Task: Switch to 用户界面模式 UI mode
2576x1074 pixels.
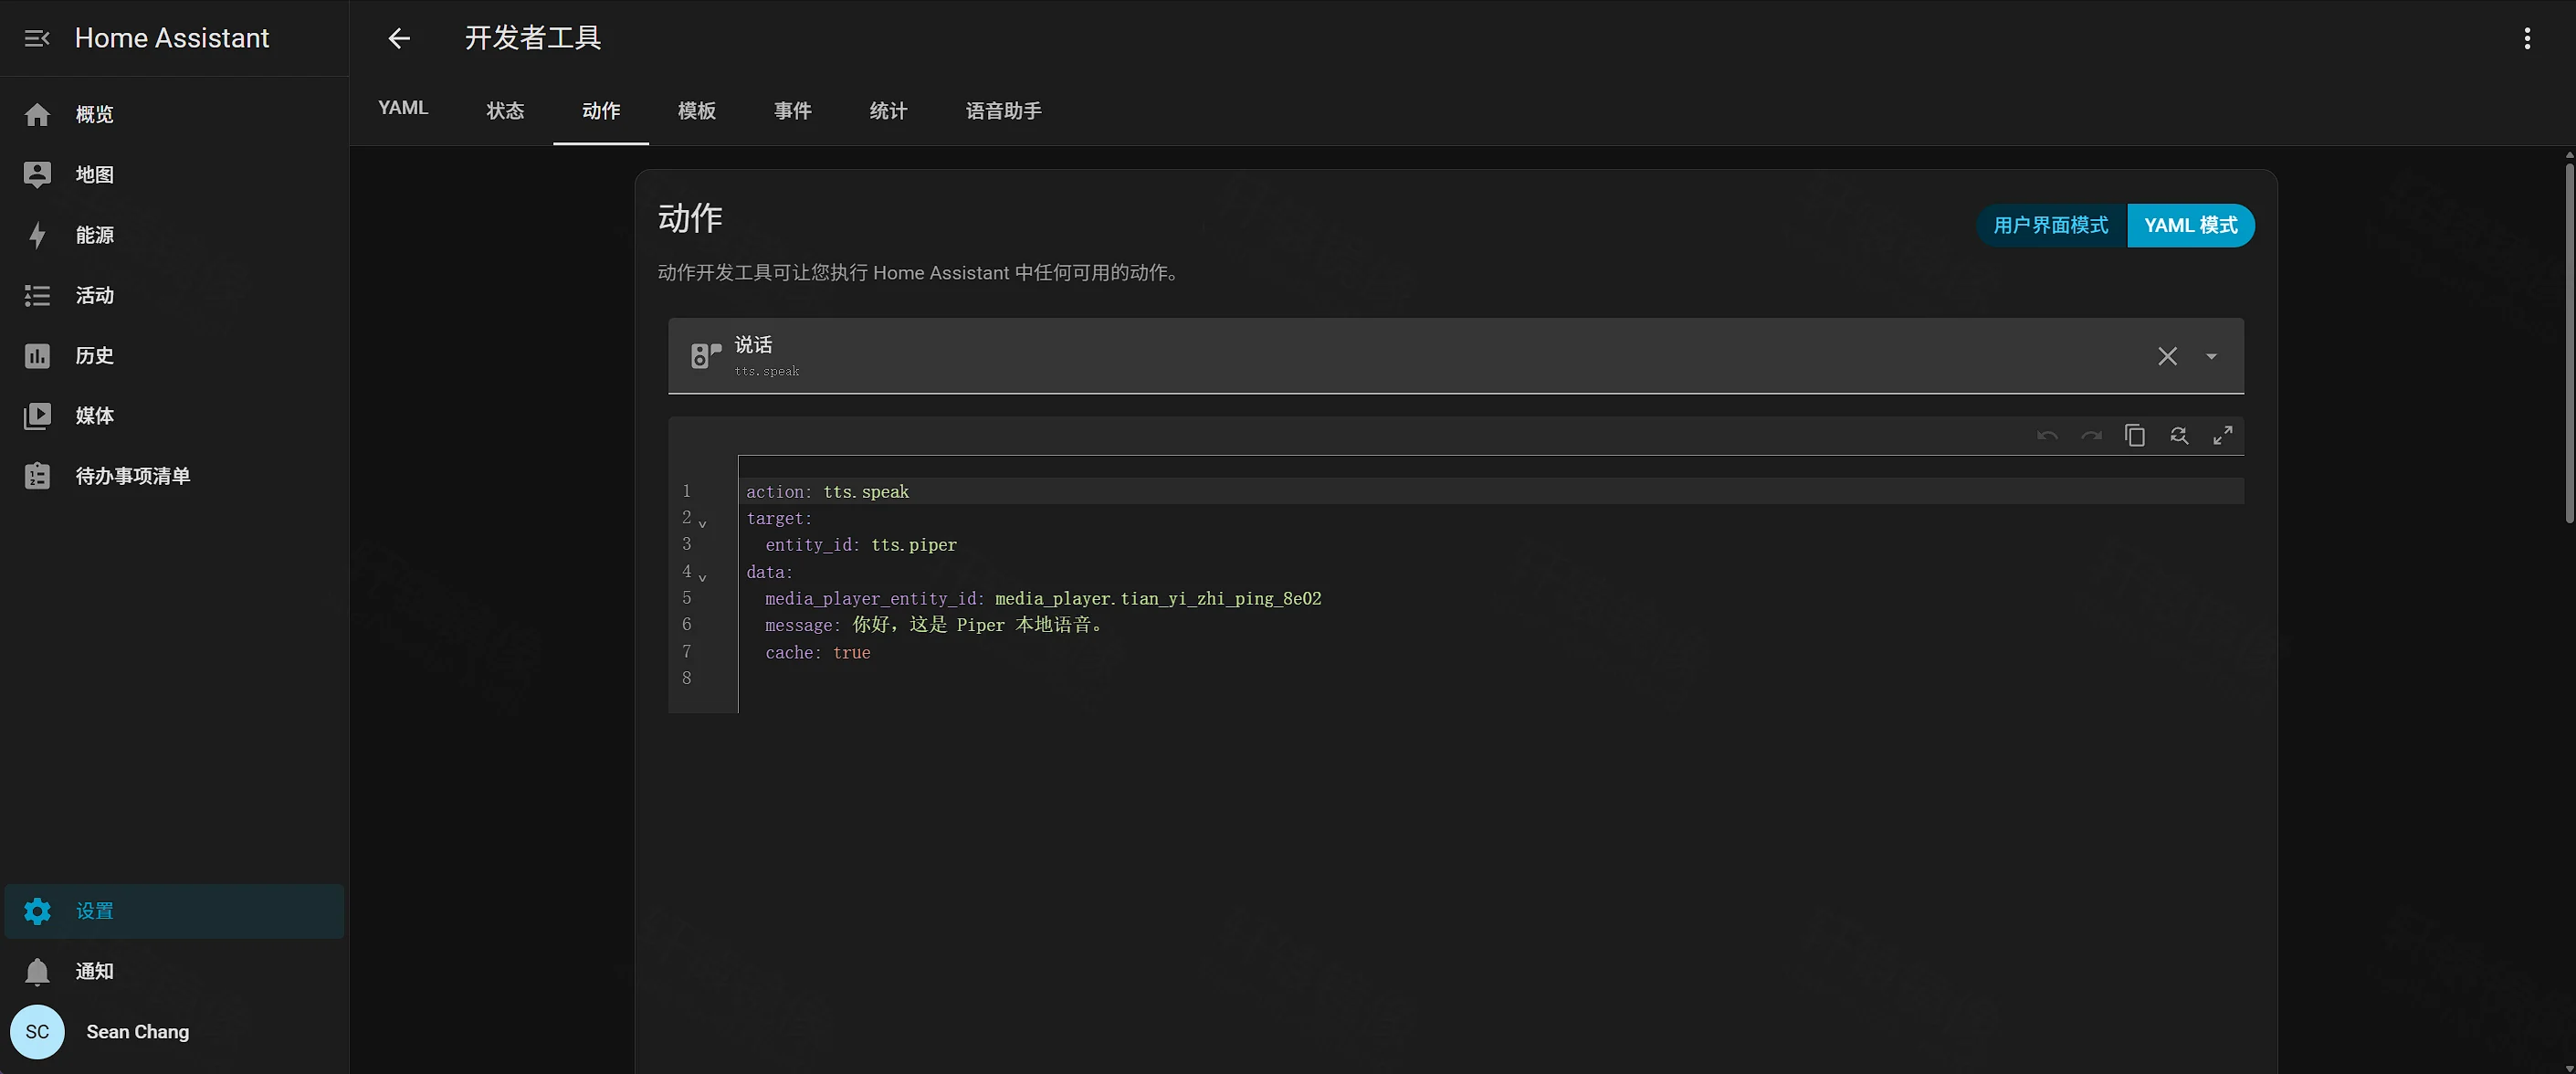Action: tap(2051, 225)
